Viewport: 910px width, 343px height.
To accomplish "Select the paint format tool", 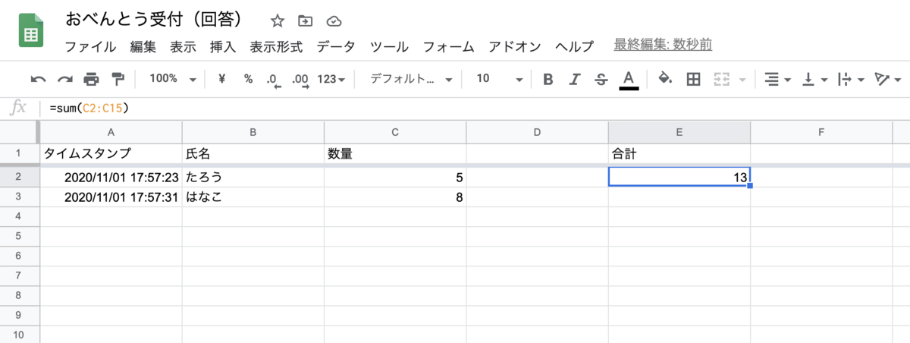I will point(118,79).
